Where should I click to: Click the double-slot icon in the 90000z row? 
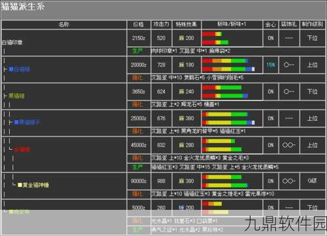point(289,181)
